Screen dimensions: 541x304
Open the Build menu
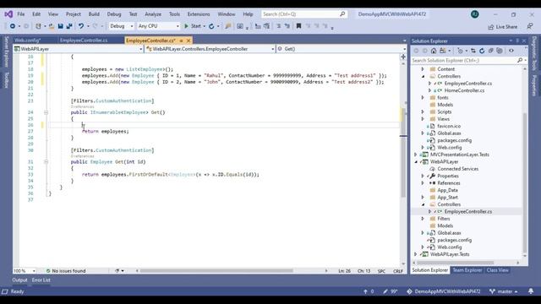(94, 14)
